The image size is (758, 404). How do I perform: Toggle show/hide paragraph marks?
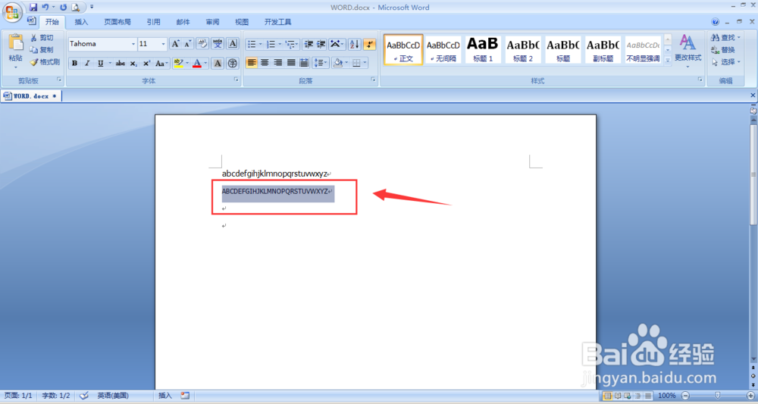point(369,44)
